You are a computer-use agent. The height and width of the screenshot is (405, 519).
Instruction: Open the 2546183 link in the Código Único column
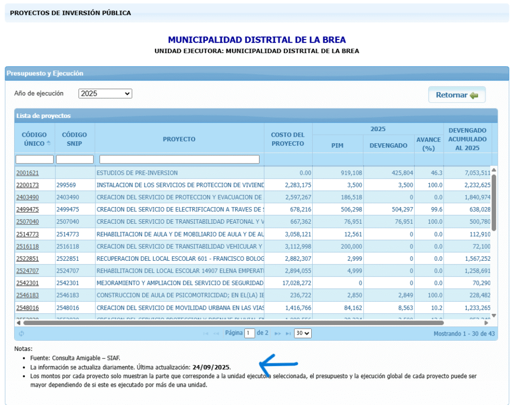point(27,295)
